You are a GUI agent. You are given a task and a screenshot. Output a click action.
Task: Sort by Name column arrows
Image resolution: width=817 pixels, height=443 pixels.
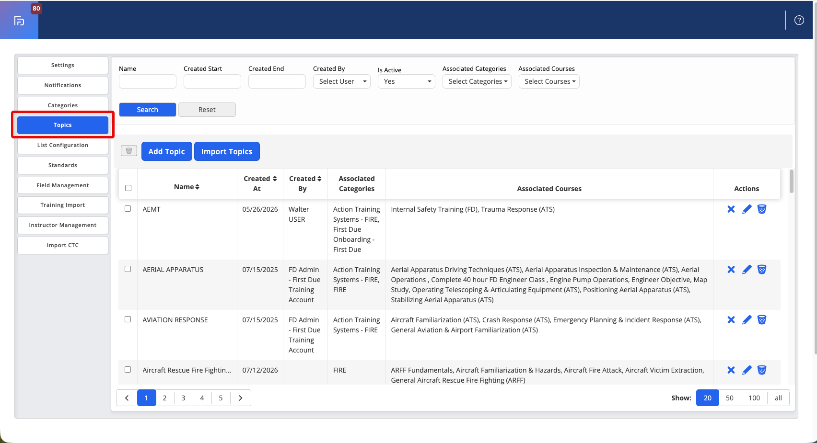(197, 187)
